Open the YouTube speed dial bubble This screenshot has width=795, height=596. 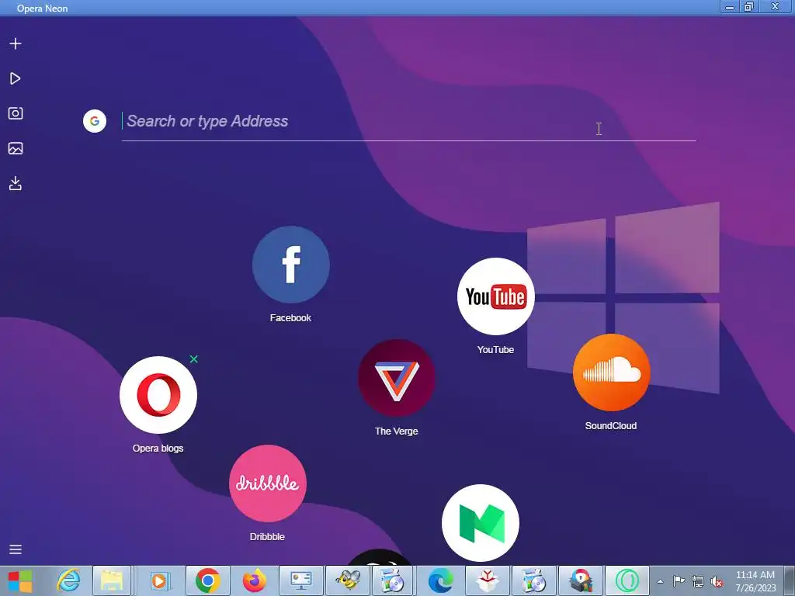(x=496, y=296)
